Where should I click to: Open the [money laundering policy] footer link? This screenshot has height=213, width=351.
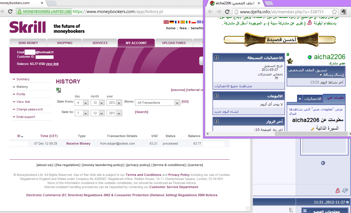(x=103, y=165)
